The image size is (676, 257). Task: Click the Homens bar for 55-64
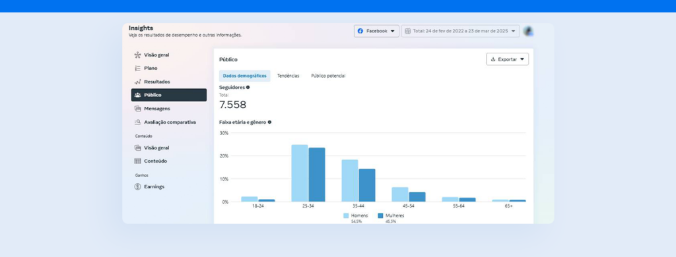[x=450, y=199]
